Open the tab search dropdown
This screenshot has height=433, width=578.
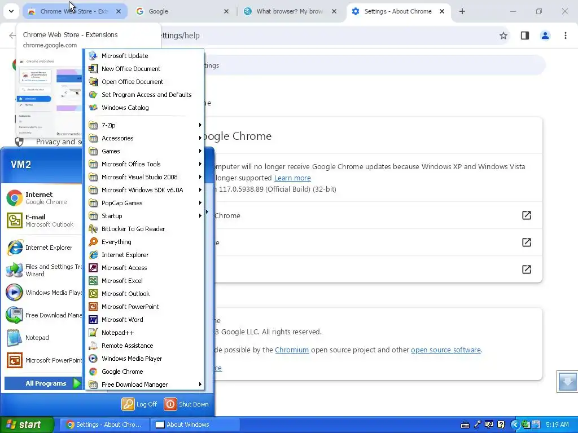point(11,11)
